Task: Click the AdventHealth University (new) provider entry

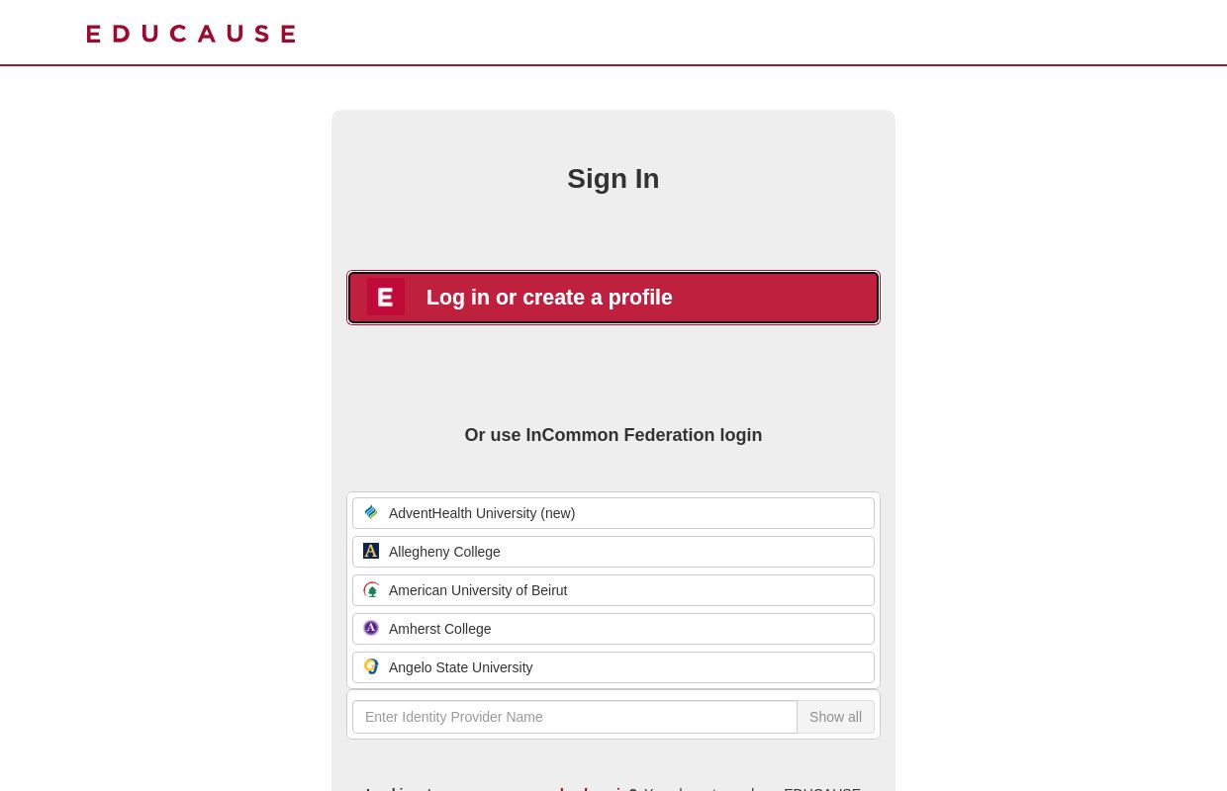Action: click(x=613, y=512)
